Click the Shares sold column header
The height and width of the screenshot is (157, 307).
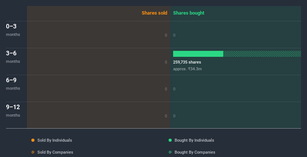pos(154,13)
